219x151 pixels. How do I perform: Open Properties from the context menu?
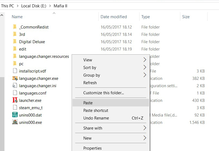point(92,148)
